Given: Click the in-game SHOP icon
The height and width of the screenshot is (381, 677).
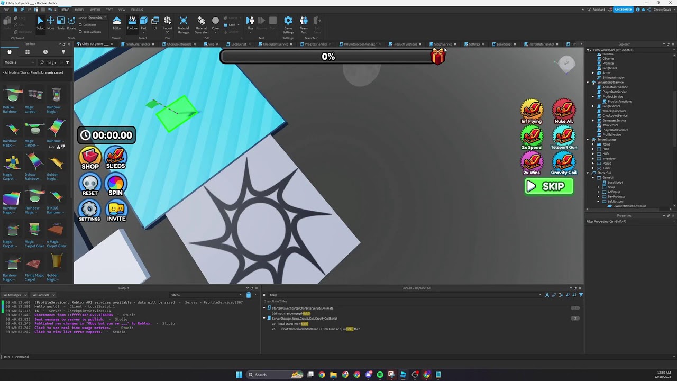Looking at the screenshot, I should [90, 159].
